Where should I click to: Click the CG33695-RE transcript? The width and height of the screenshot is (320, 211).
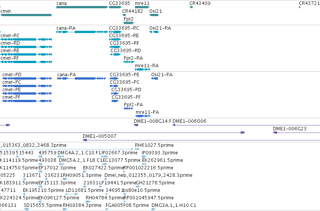[115, 39]
